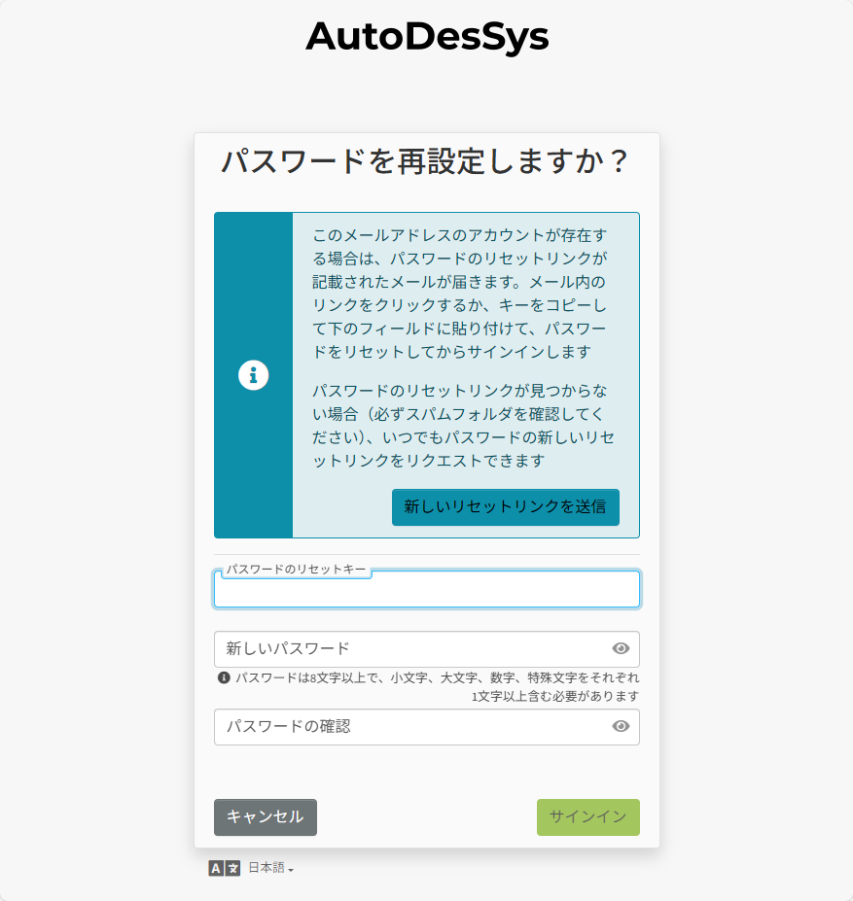Screen dimensions: 853x901
Task: Click 新しいリセットリンクを送信 button
Action: tap(506, 506)
